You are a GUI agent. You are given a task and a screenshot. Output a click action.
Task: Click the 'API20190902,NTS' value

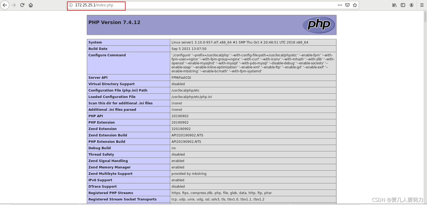click(186, 142)
